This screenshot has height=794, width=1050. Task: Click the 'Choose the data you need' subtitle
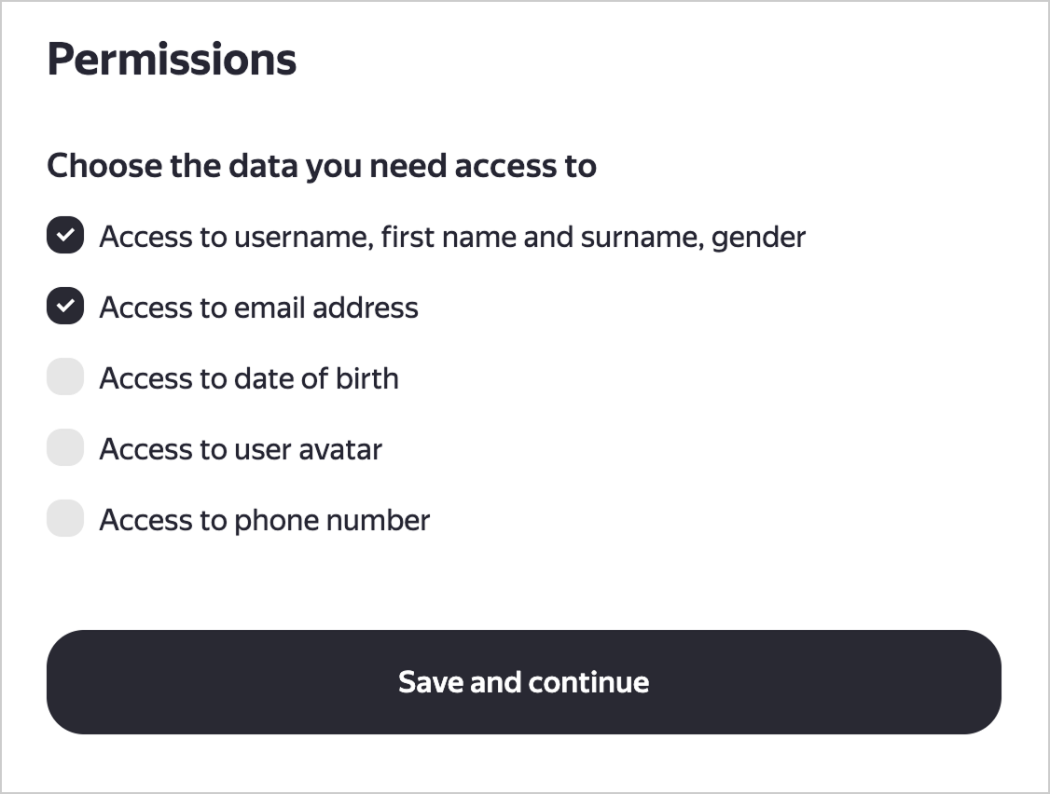pos(321,165)
